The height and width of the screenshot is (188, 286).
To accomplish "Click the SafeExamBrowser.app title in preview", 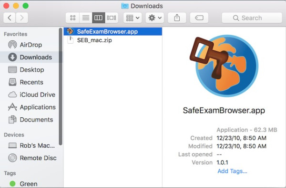I will pos(224,111).
